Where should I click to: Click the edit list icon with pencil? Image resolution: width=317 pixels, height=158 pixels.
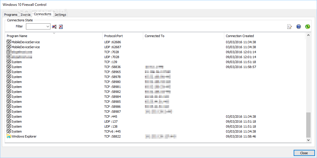(290, 27)
